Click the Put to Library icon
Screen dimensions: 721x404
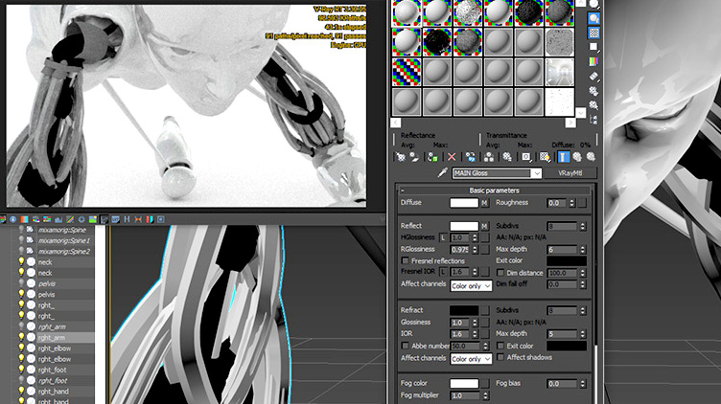(x=507, y=157)
